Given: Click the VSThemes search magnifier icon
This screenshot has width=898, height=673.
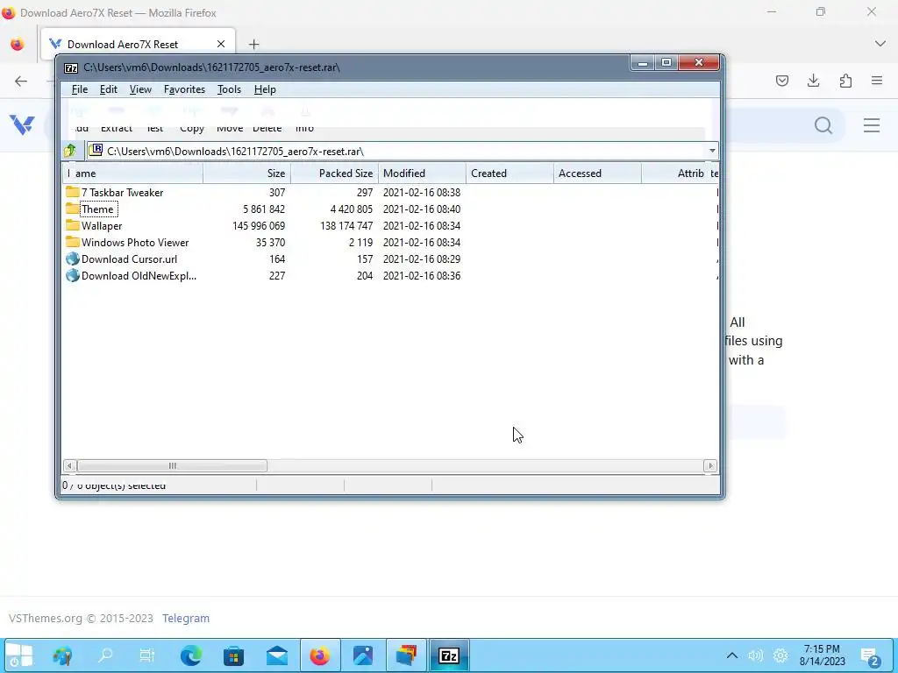Looking at the screenshot, I should [823, 124].
